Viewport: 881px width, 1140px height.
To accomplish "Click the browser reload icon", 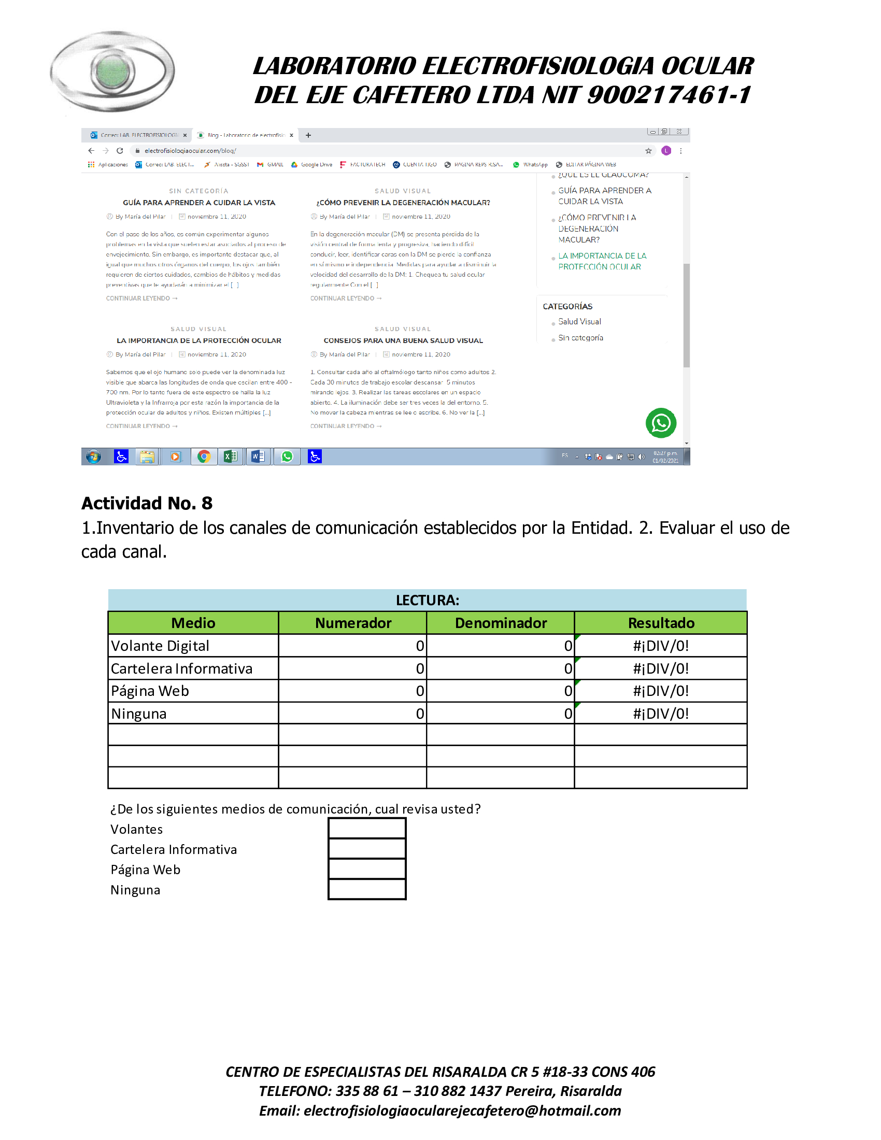I will 120,150.
